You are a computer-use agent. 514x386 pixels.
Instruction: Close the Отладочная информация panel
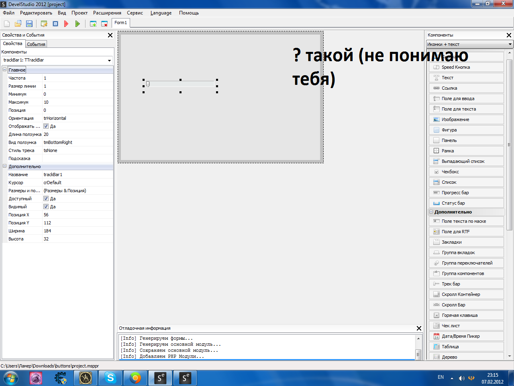(x=419, y=329)
